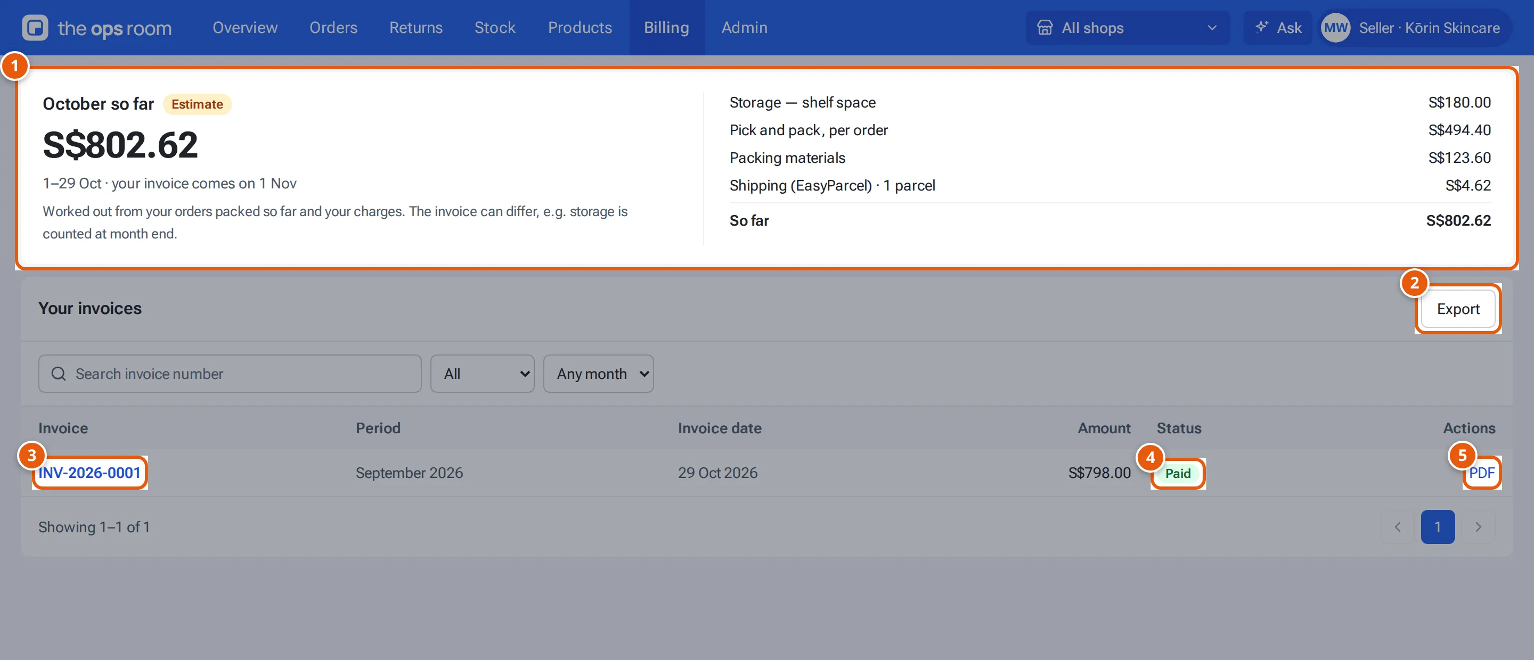Click the Amount column header
This screenshot has width=1534, height=660.
click(x=1104, y=428)
